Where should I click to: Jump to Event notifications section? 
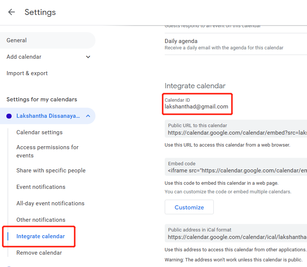41,187
